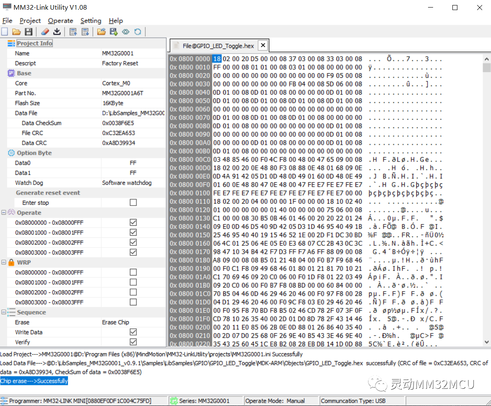Open the Erase Chip mode dropdown
491x406 pixels.
tap(133, 322)
